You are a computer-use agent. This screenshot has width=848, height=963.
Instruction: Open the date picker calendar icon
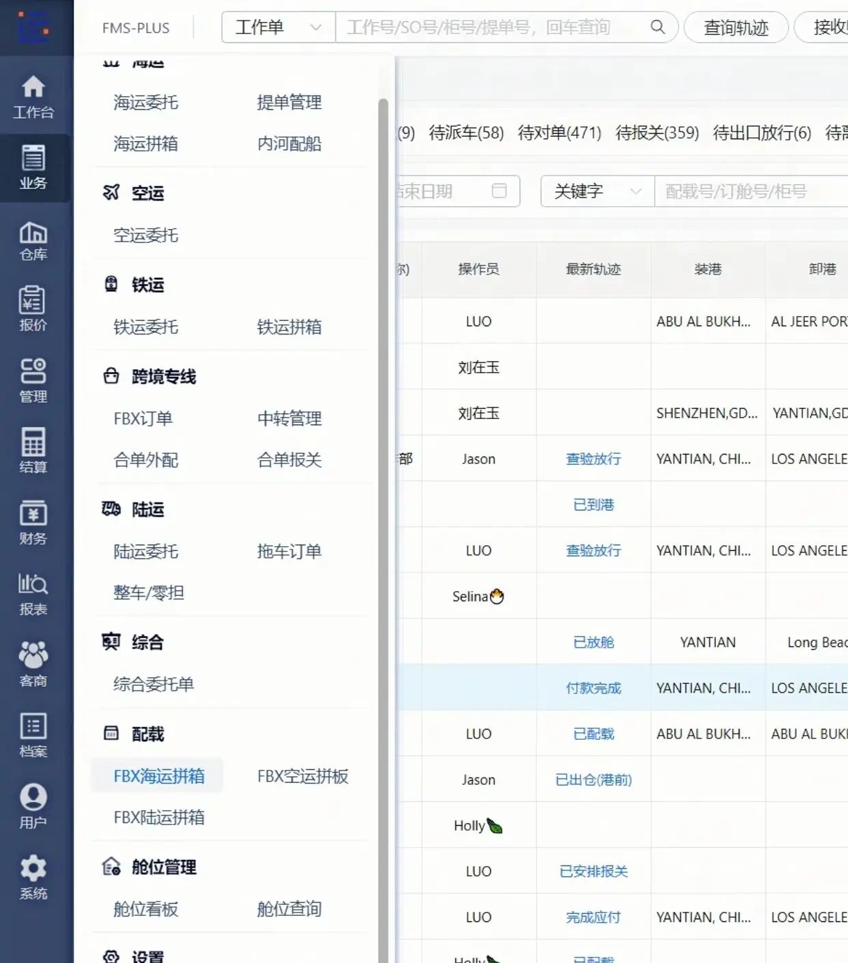(499, 191)
